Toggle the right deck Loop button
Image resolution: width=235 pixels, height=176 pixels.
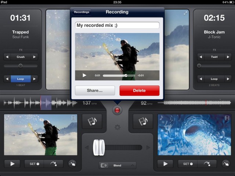pyautogui.click(x=214, y=79)
